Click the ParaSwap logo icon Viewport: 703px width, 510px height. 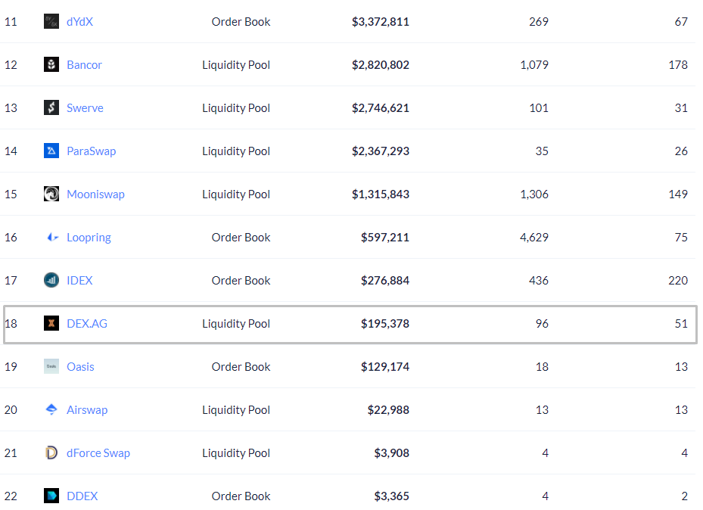coord(51,151)
